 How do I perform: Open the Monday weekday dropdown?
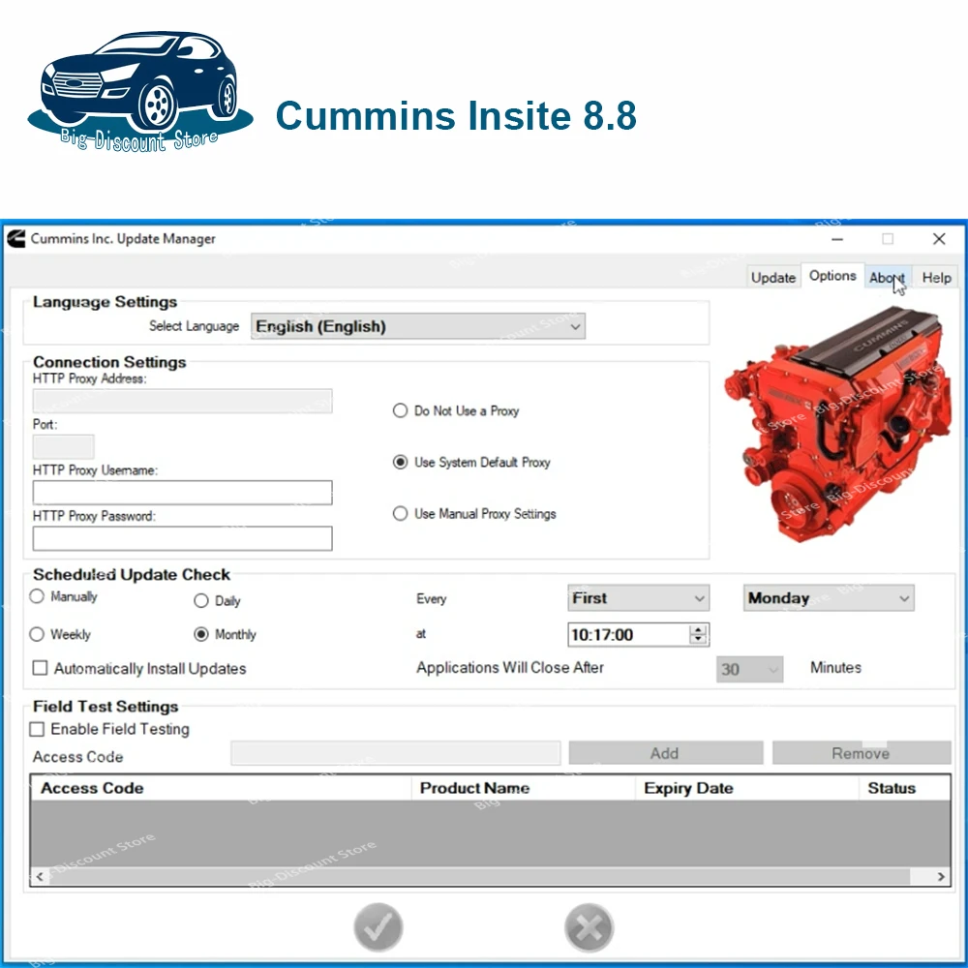(x=829, y=597)
